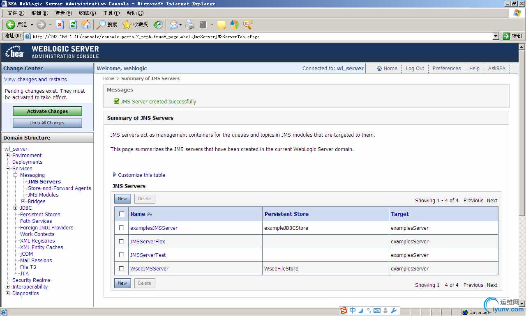Expand the Environment tree node

coord(8,156)
